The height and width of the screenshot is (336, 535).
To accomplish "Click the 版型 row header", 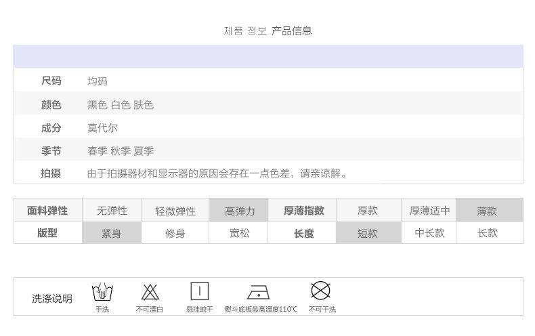I will point(48,233).
